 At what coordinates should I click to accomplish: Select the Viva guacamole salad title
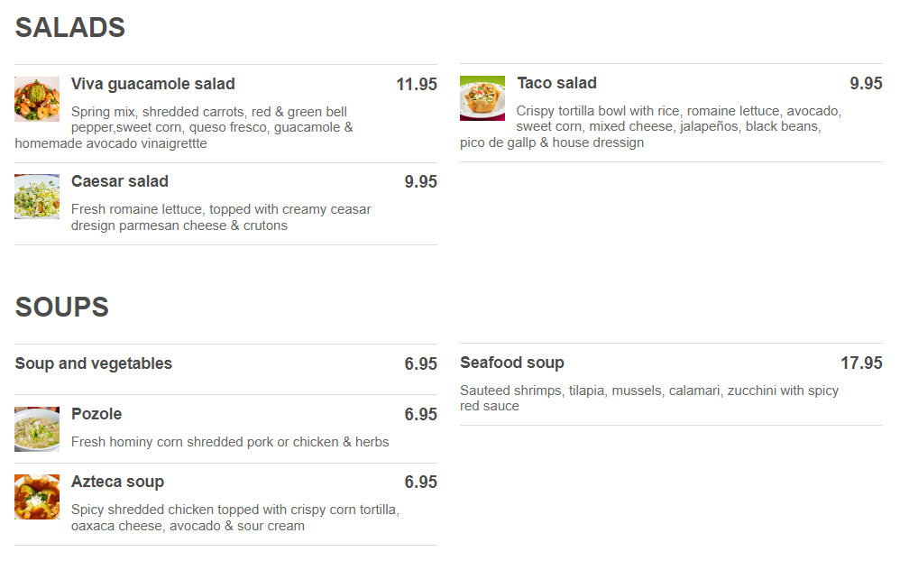153,84
